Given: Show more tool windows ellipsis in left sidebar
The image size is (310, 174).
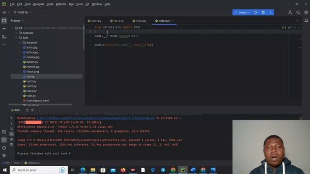Looking at the screenshot, I should pyautogui.click(x=4, y=45).
